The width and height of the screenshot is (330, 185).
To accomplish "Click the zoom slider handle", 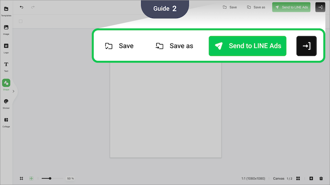I will pos(50,178).
